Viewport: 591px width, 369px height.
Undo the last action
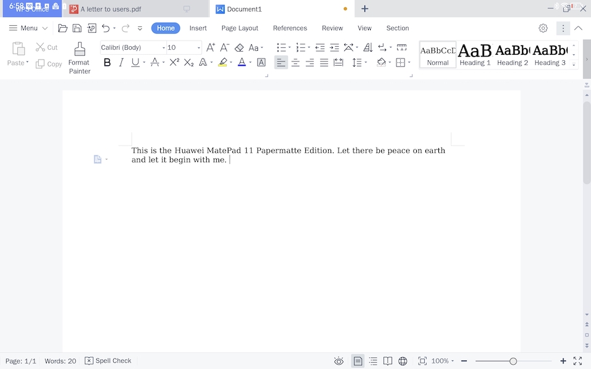tap(106, 28)
